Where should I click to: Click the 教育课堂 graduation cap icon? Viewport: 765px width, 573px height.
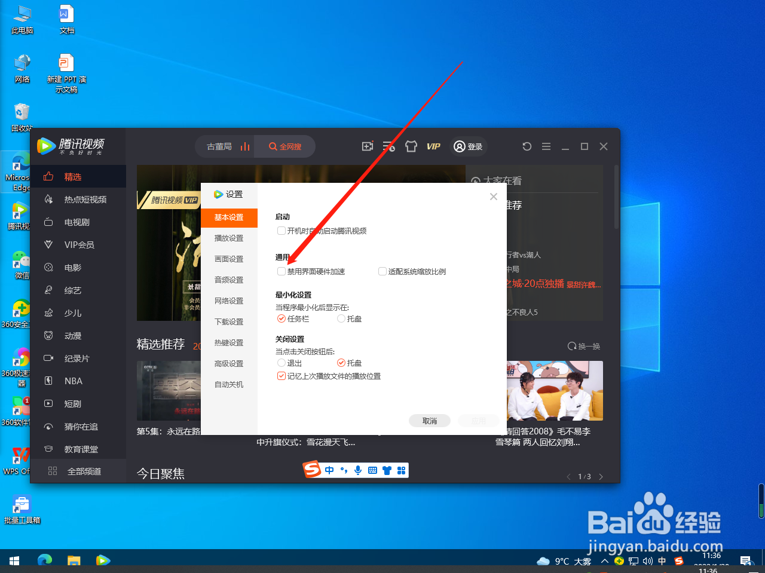(x=48, y=449)
